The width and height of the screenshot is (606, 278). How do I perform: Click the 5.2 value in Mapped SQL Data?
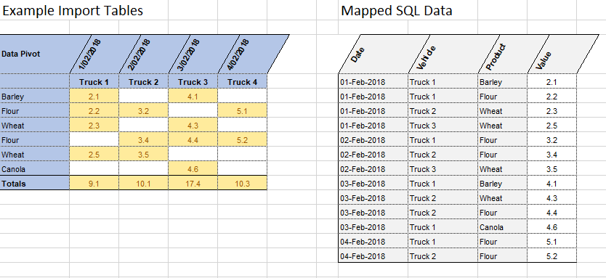[552, 256]
